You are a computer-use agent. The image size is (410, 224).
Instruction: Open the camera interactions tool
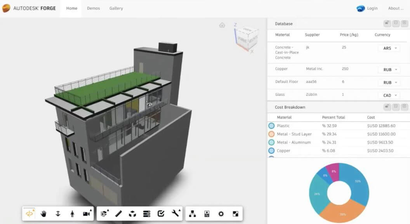(86, 213)
